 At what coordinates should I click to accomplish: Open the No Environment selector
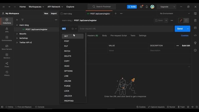click(x=175, y=13)
